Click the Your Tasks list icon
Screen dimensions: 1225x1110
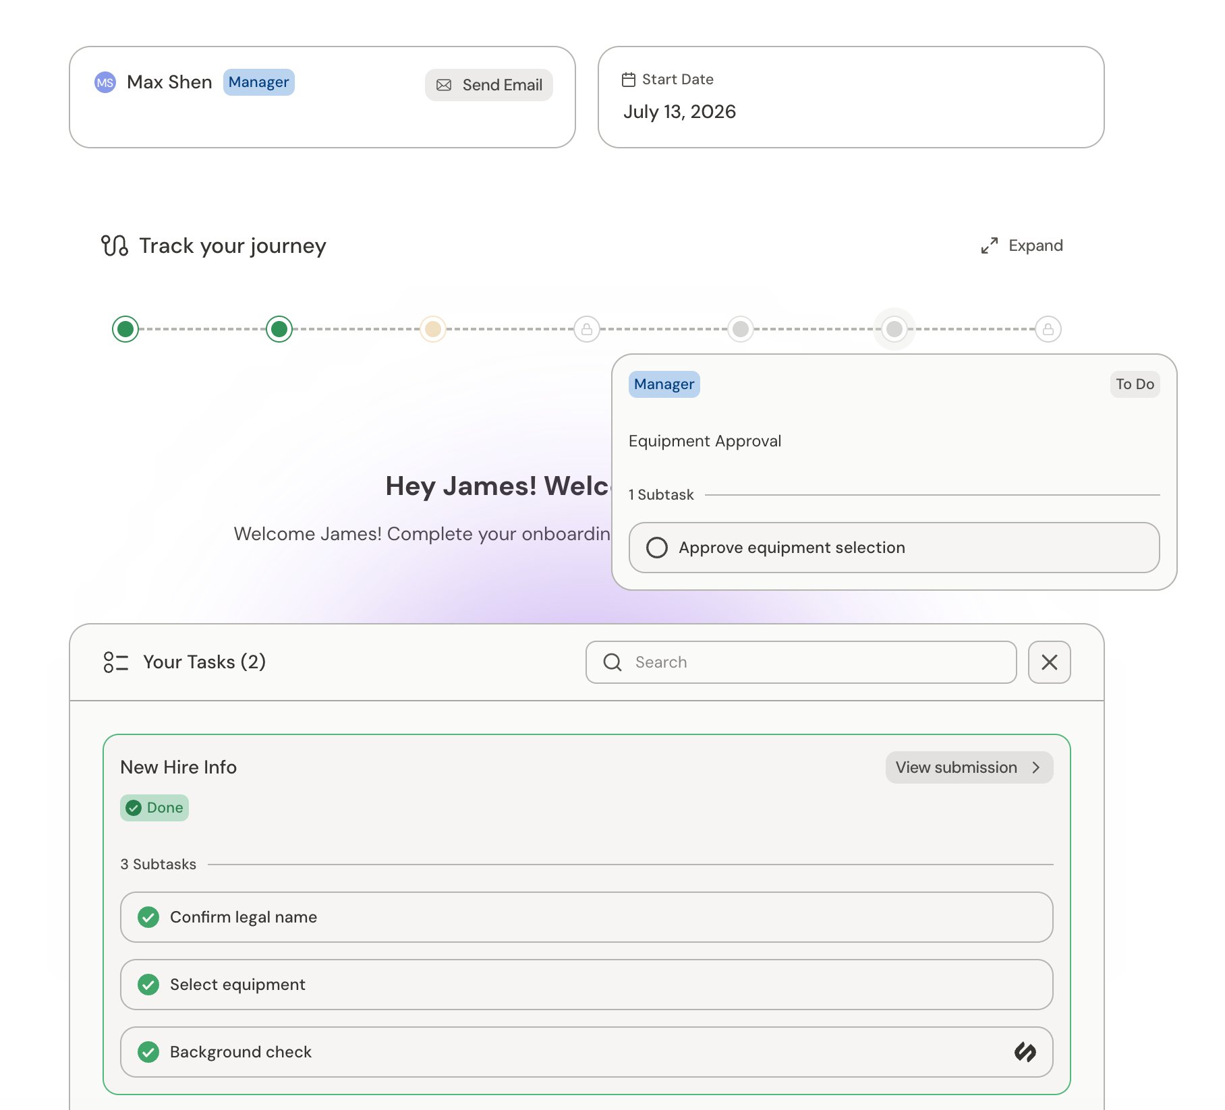(x=115, y=662)
